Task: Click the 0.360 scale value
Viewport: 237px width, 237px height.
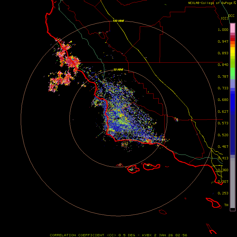Action: click(x=223, y=170)
